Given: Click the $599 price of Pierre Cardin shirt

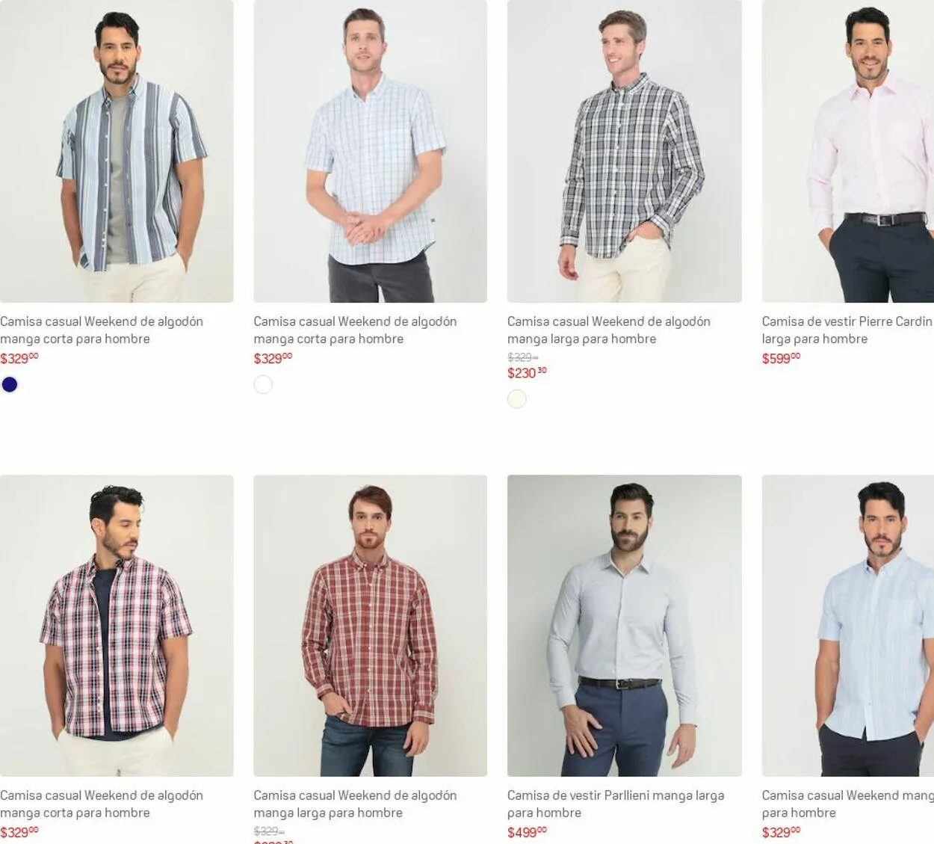Looking at the screenshot, I should pyautogui.click(x=781, y=358).
